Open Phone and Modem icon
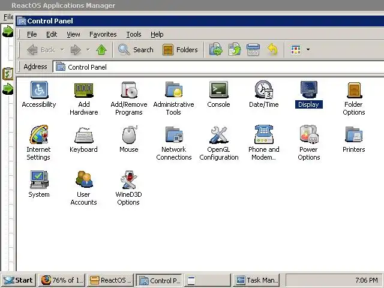The height and width of the screenshot is (288, 384). tap(264, 143)
